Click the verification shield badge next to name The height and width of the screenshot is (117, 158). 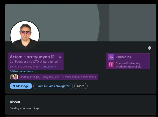coord(53,57)
